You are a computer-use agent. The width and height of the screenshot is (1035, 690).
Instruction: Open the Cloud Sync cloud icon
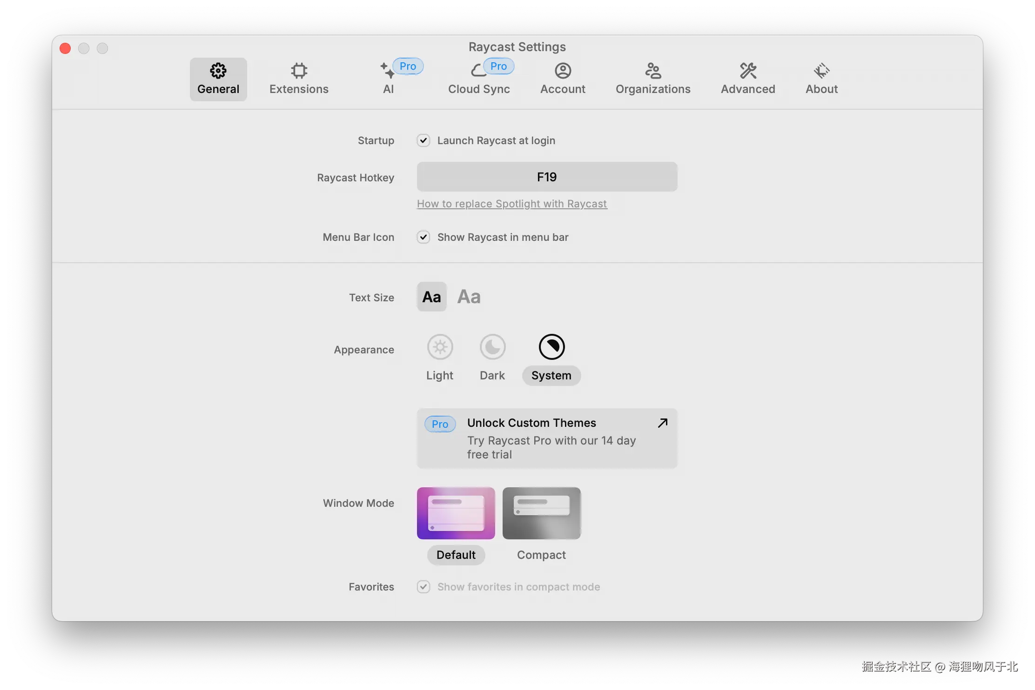coord(478,71)
